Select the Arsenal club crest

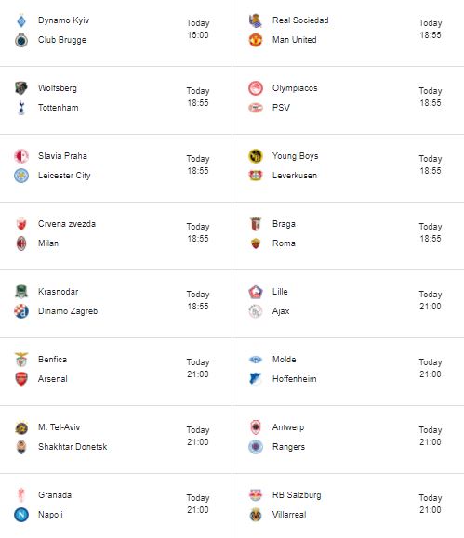pos(21,379)
